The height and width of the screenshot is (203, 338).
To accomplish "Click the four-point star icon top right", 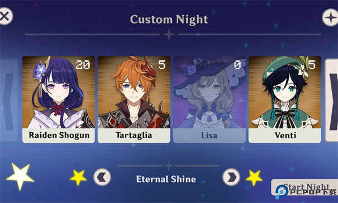I will [330, 17].
